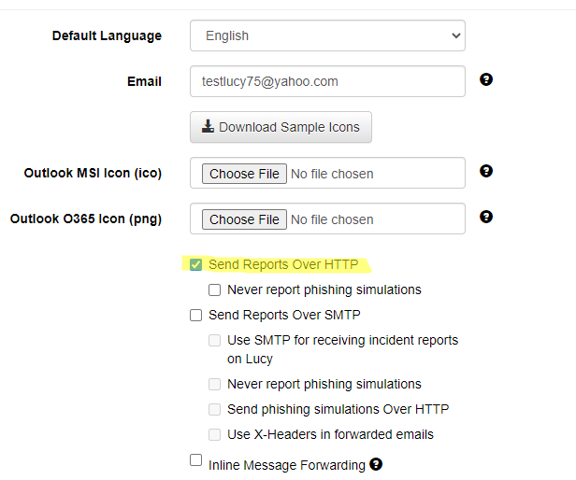
Task: Choose File for Outlook MSI Icon
Action: 244,174
